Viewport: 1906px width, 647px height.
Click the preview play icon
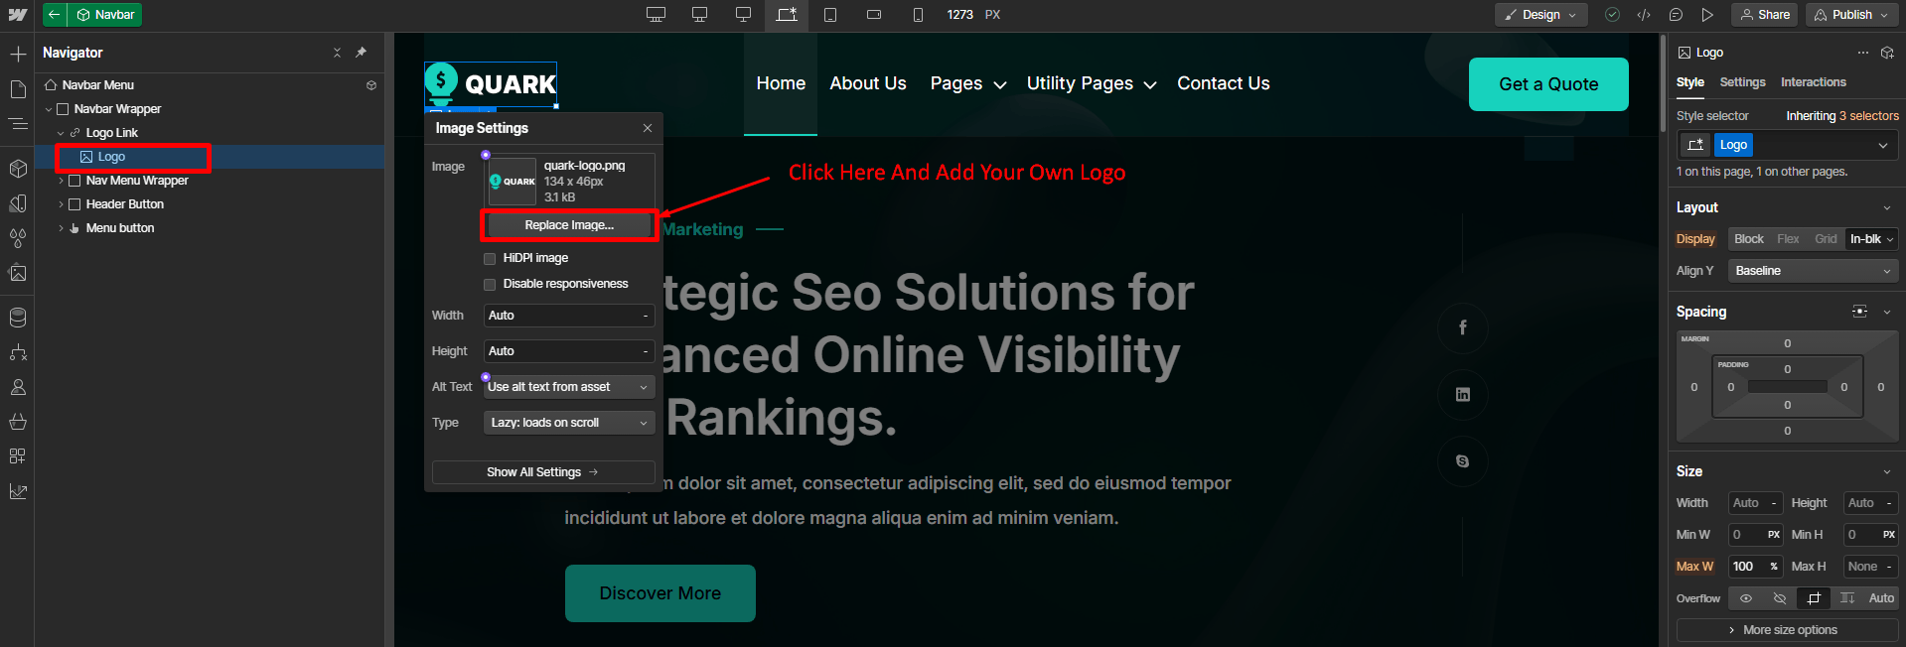(1707, 15)
